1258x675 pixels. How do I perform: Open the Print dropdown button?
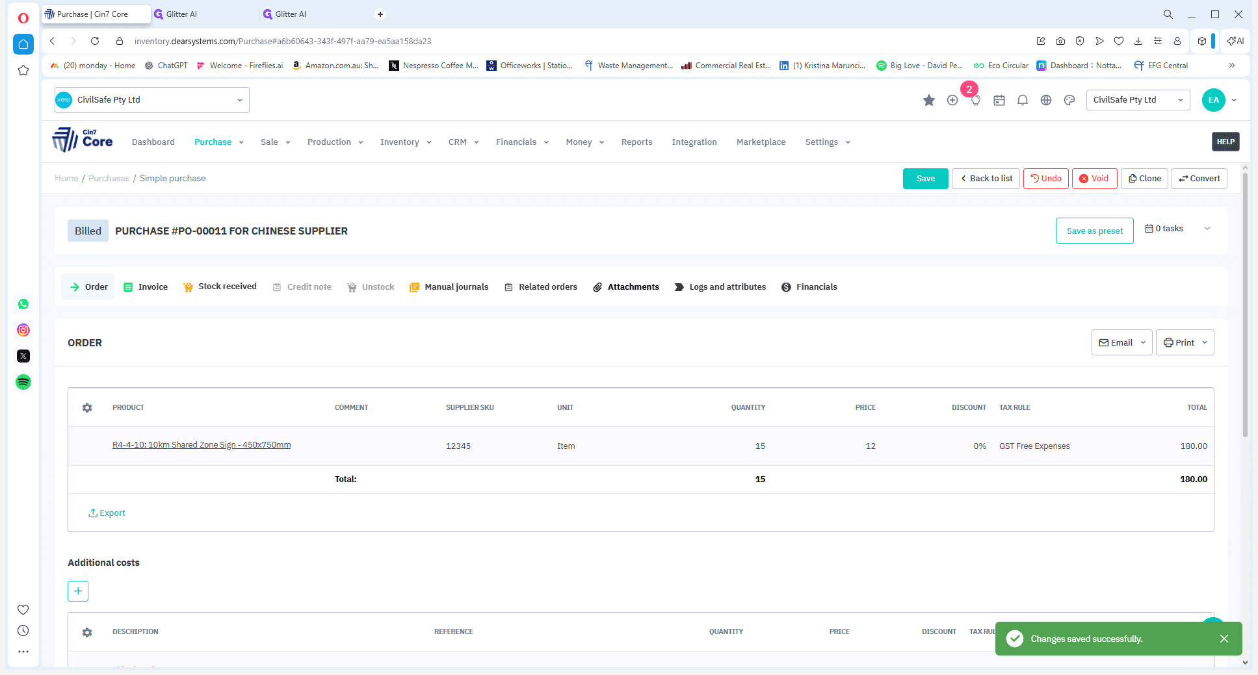click(x=1185, y=342)
